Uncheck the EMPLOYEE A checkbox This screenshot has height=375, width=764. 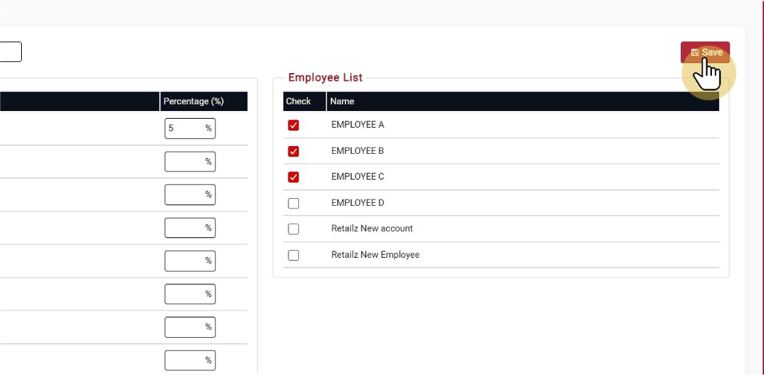(x=293, y=125)
